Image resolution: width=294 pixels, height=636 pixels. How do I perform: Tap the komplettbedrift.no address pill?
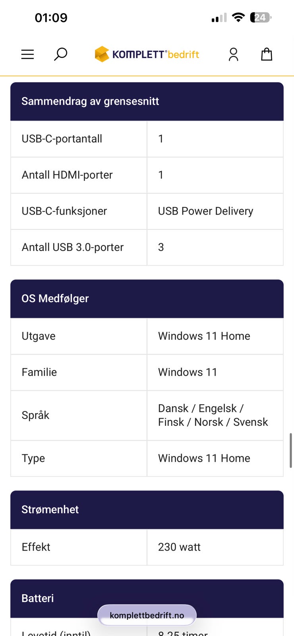(x=147, y=615)
